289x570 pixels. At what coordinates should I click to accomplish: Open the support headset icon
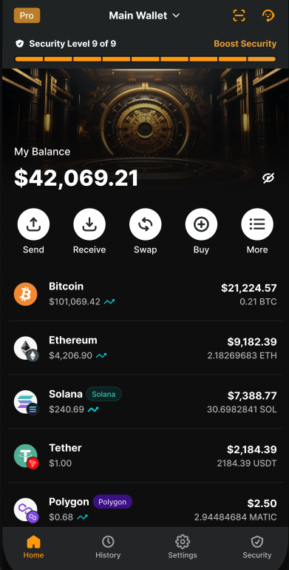tap(268, 16)
